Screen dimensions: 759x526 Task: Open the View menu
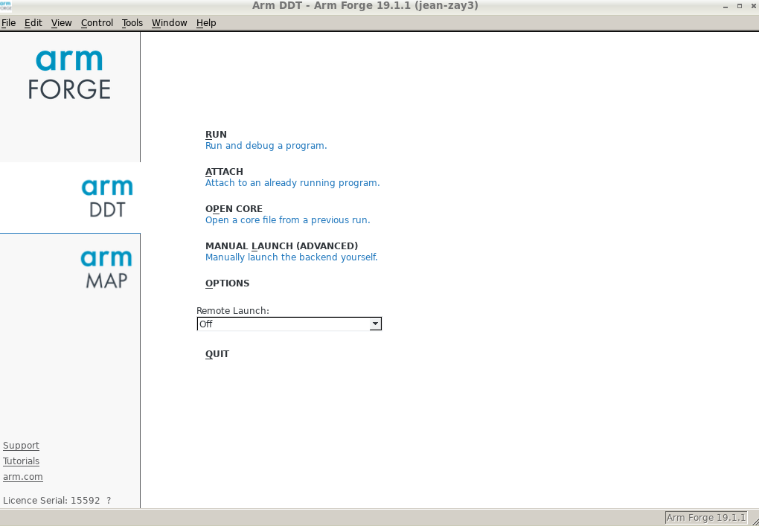[x=61, y=23]
